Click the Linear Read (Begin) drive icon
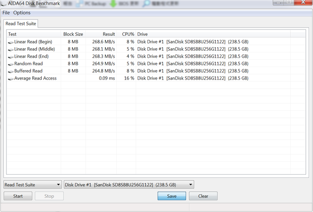313x212 pixels. (11, 42)
